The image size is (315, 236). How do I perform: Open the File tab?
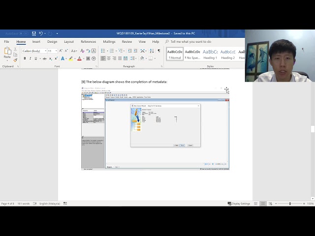pyautogui.click(x=6, y=42)
